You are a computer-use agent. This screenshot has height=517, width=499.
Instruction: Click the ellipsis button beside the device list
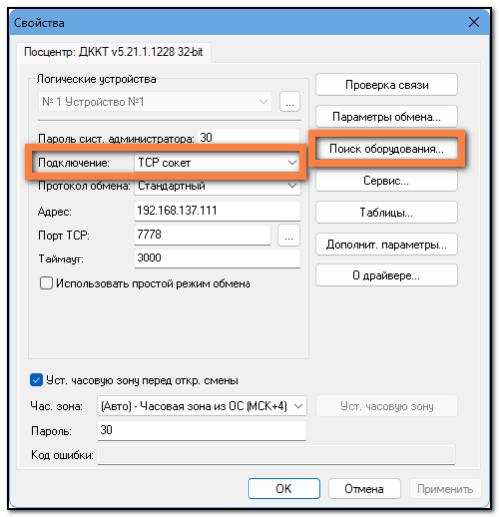pyautogui.click(x=289, y=102)
